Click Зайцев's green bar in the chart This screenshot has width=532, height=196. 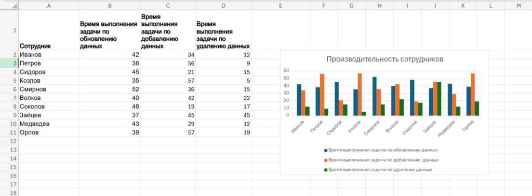click(439, 99)
